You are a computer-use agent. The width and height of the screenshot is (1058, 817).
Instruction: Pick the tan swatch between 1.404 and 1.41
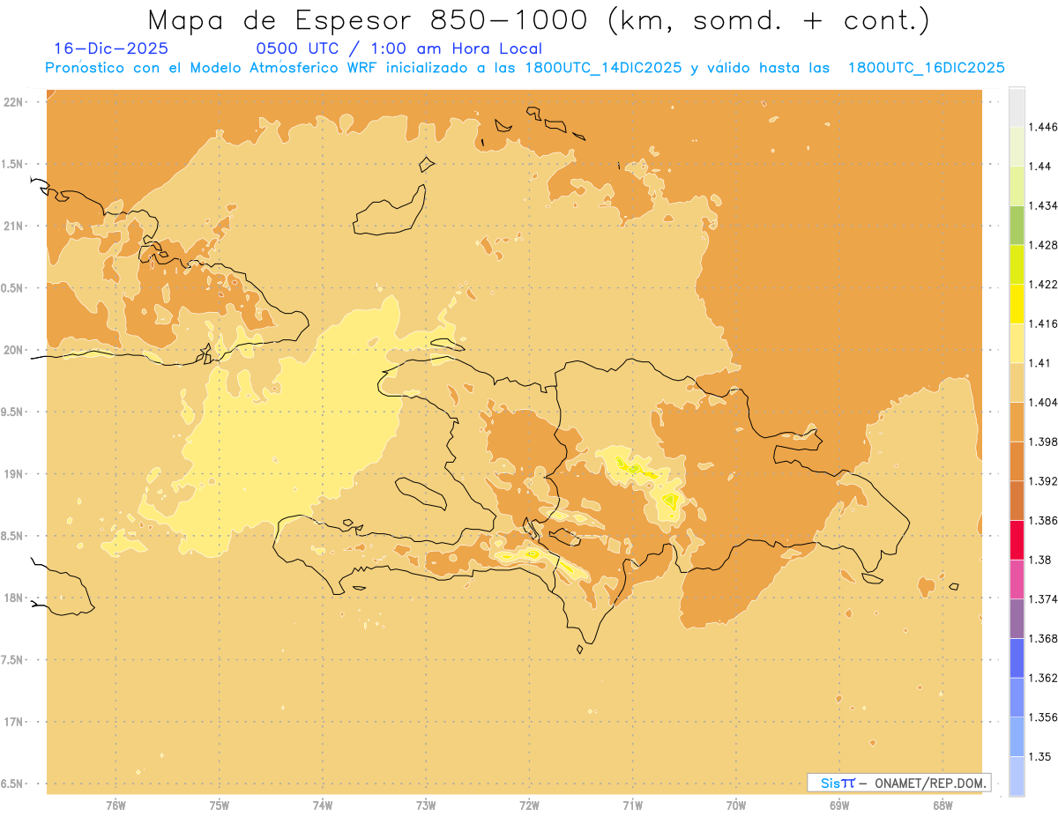(x=1017, y=383)
